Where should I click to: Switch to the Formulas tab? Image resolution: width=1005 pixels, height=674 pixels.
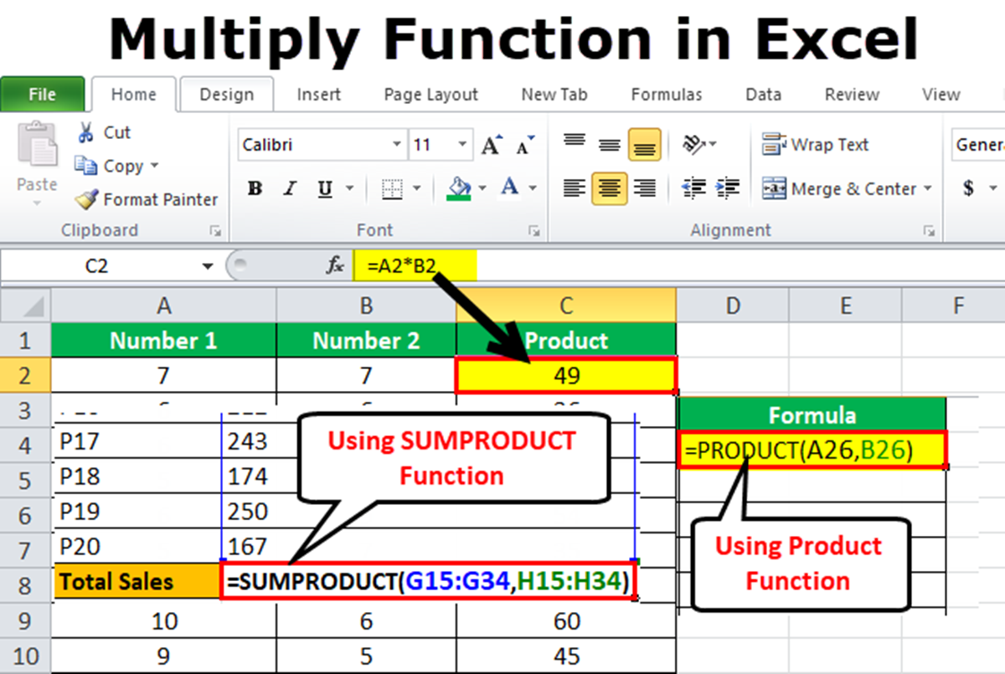(666, 95)
